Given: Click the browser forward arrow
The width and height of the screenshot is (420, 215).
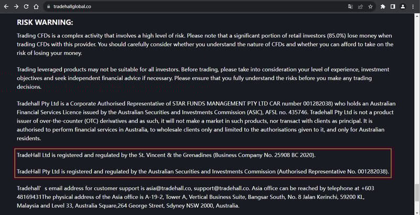Looking at the screenshot, I should 16,7.
